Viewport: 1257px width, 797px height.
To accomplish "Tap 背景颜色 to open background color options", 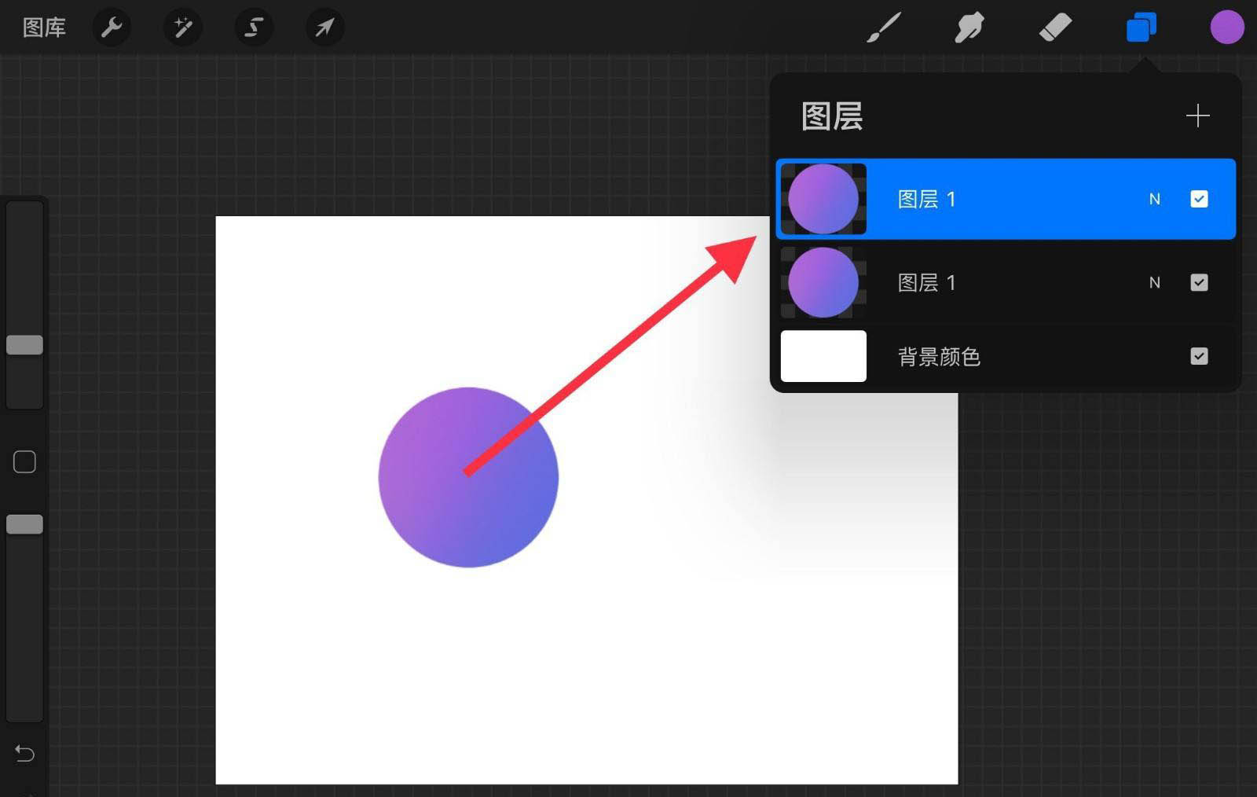I will (x=939, y=356).
